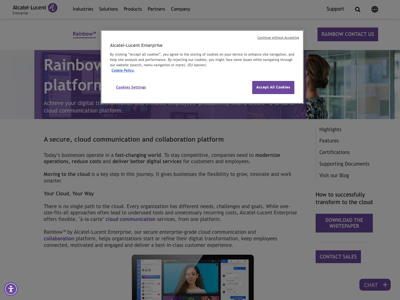The image size is (400, 300).
Task: Open the globe language selector
Action: 374,9
